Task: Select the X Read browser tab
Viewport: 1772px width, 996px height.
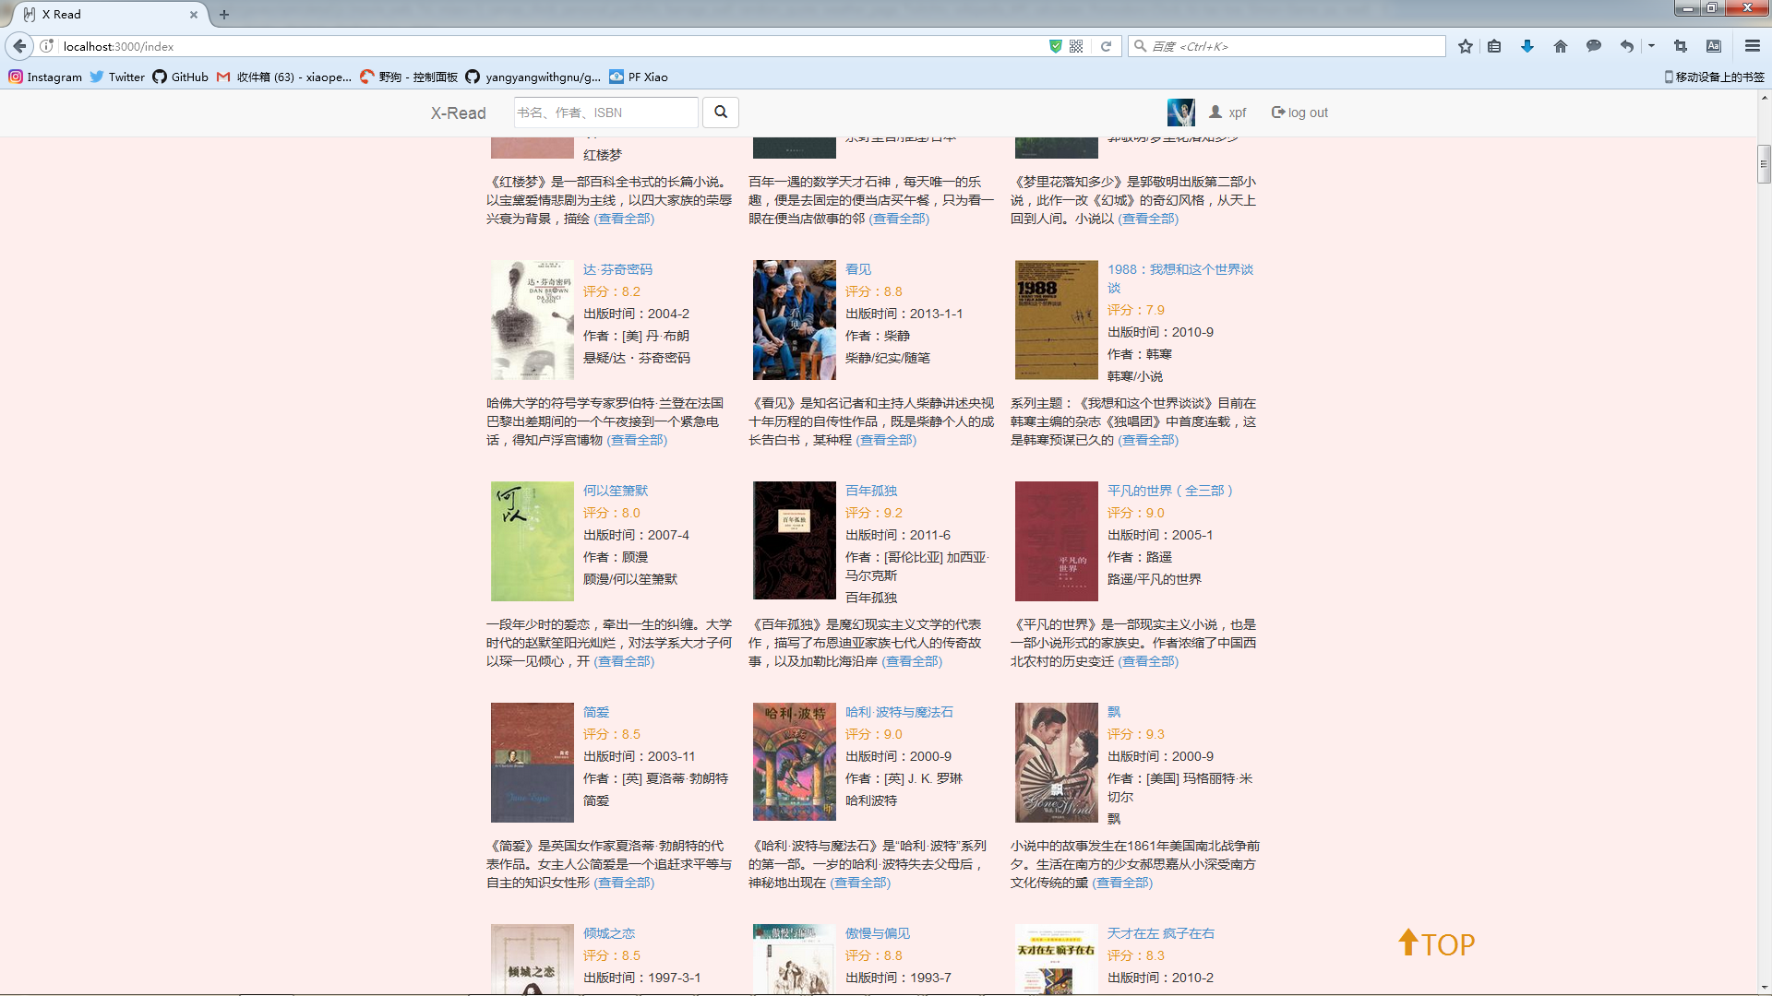Action: 111,15
